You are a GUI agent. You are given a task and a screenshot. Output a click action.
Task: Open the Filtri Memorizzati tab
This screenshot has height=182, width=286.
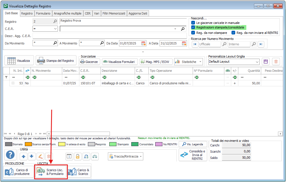114,13
